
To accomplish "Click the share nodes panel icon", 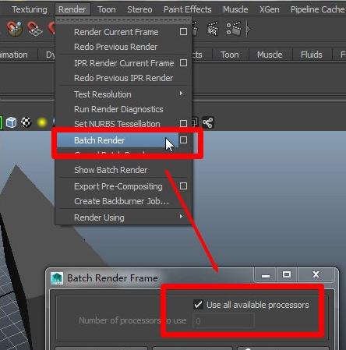I will click(x=208, y=122).
